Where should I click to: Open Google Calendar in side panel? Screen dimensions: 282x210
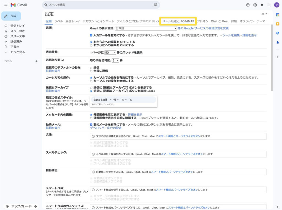[278, 15]
